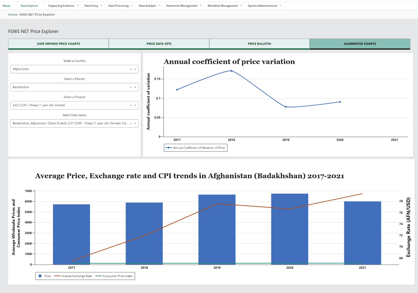Expand the Select a Country dropdown
This screenshot has height=293, width=418.
tap(135, 69)
